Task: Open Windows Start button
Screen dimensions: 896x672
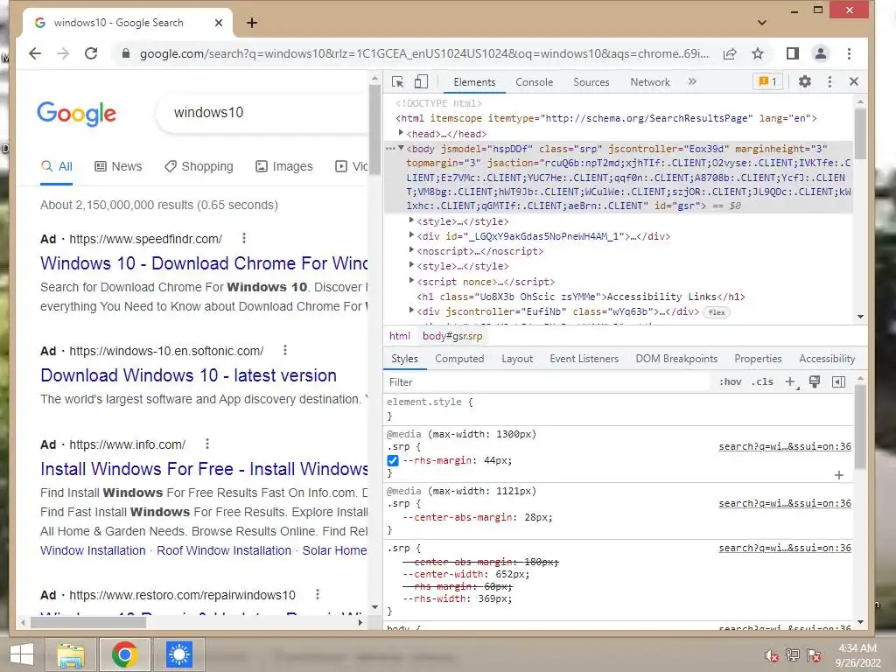Action: (22, 654)
